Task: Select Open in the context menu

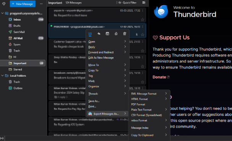Action: pos(107,42)
